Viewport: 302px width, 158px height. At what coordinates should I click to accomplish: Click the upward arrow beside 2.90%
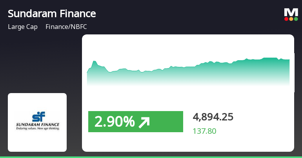(144, 122)
